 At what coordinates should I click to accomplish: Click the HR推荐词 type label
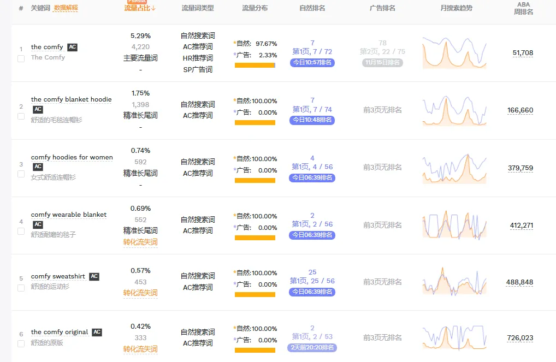pyautogui.click(x=198, y=58)
